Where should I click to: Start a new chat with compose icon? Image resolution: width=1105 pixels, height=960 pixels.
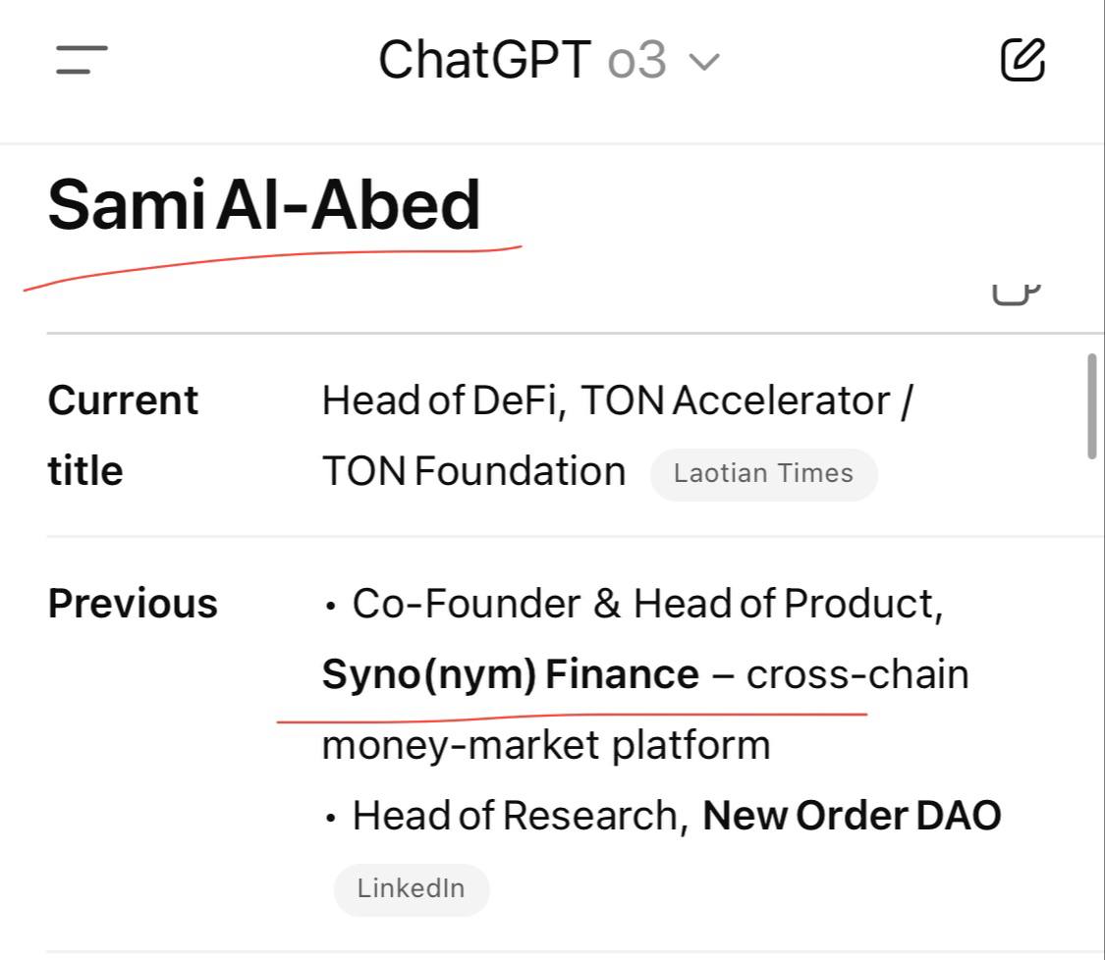(x=1022, y=60)
